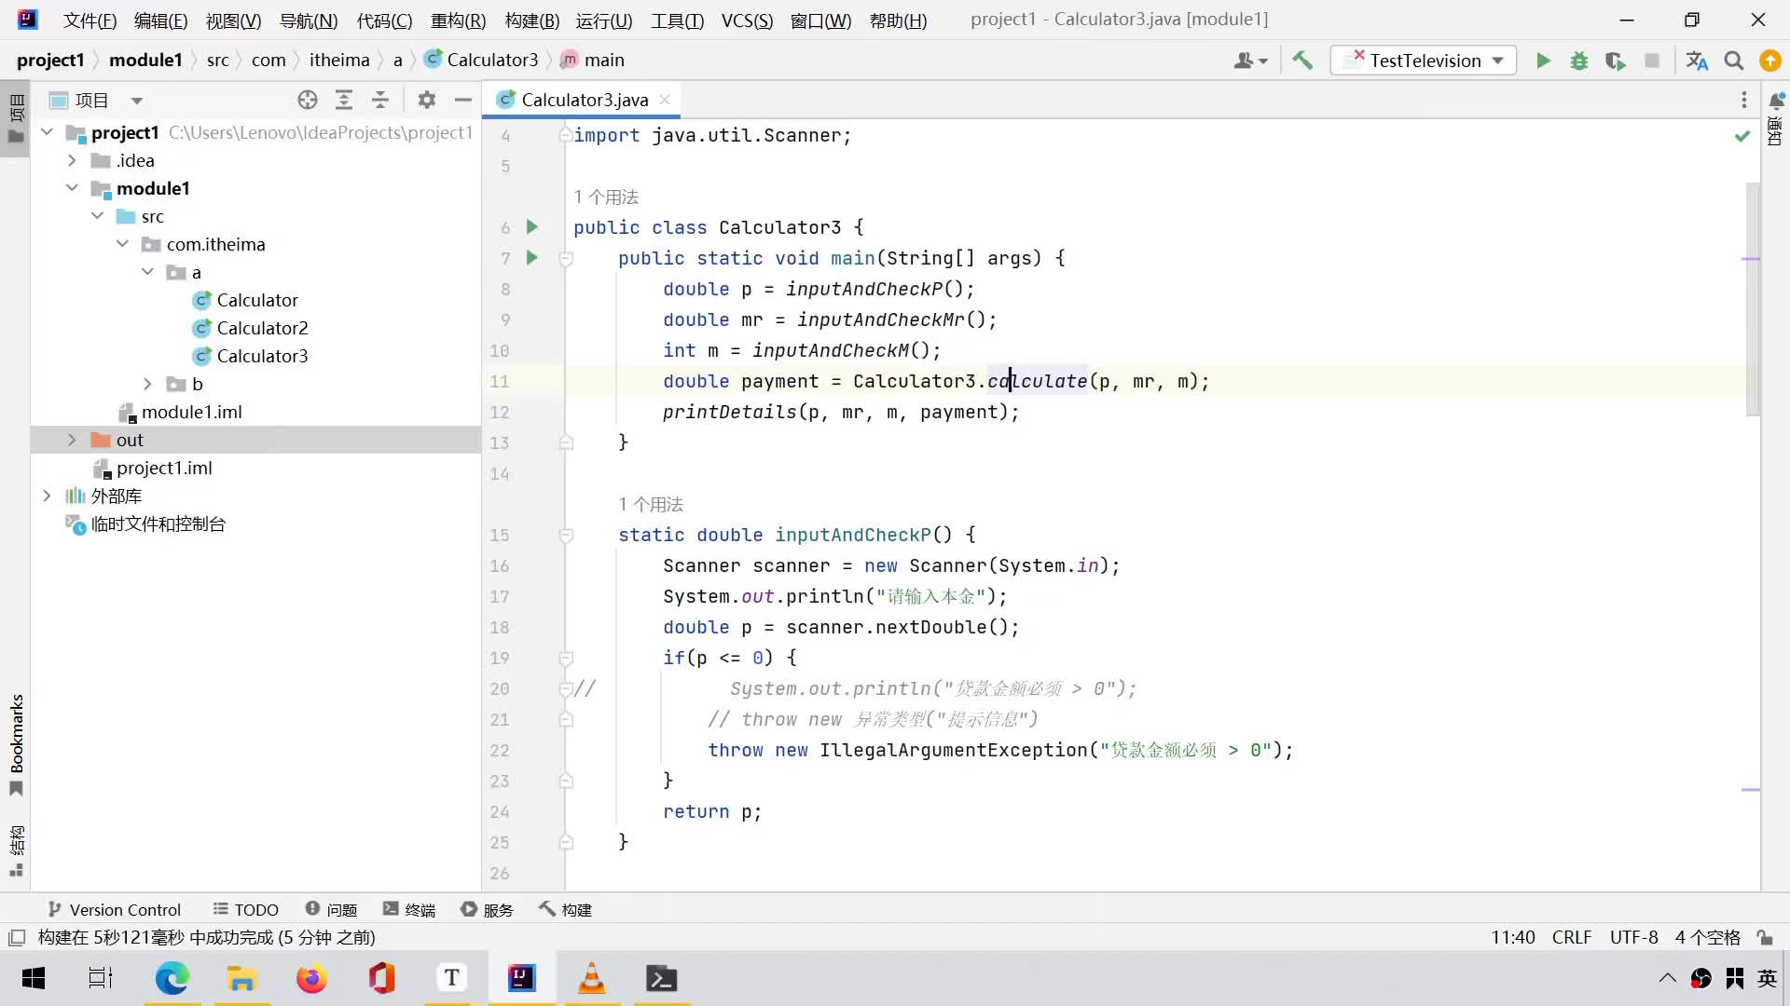The width and height of the screenshot is (1790, 1006).
Task: Click the disabled stop button
Action: [1652, 61]
